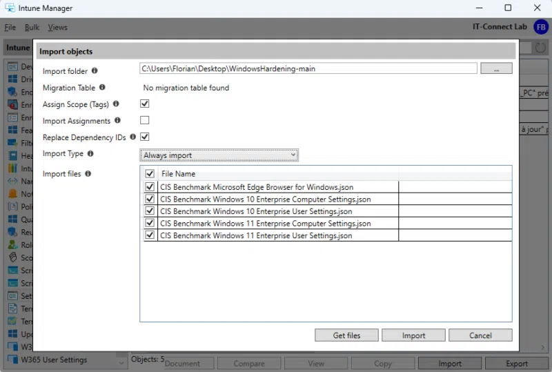The height and width of the screenshot is (372, 552).
Task: Click the FB user avatar icon
Action: [x=540, y=27]
